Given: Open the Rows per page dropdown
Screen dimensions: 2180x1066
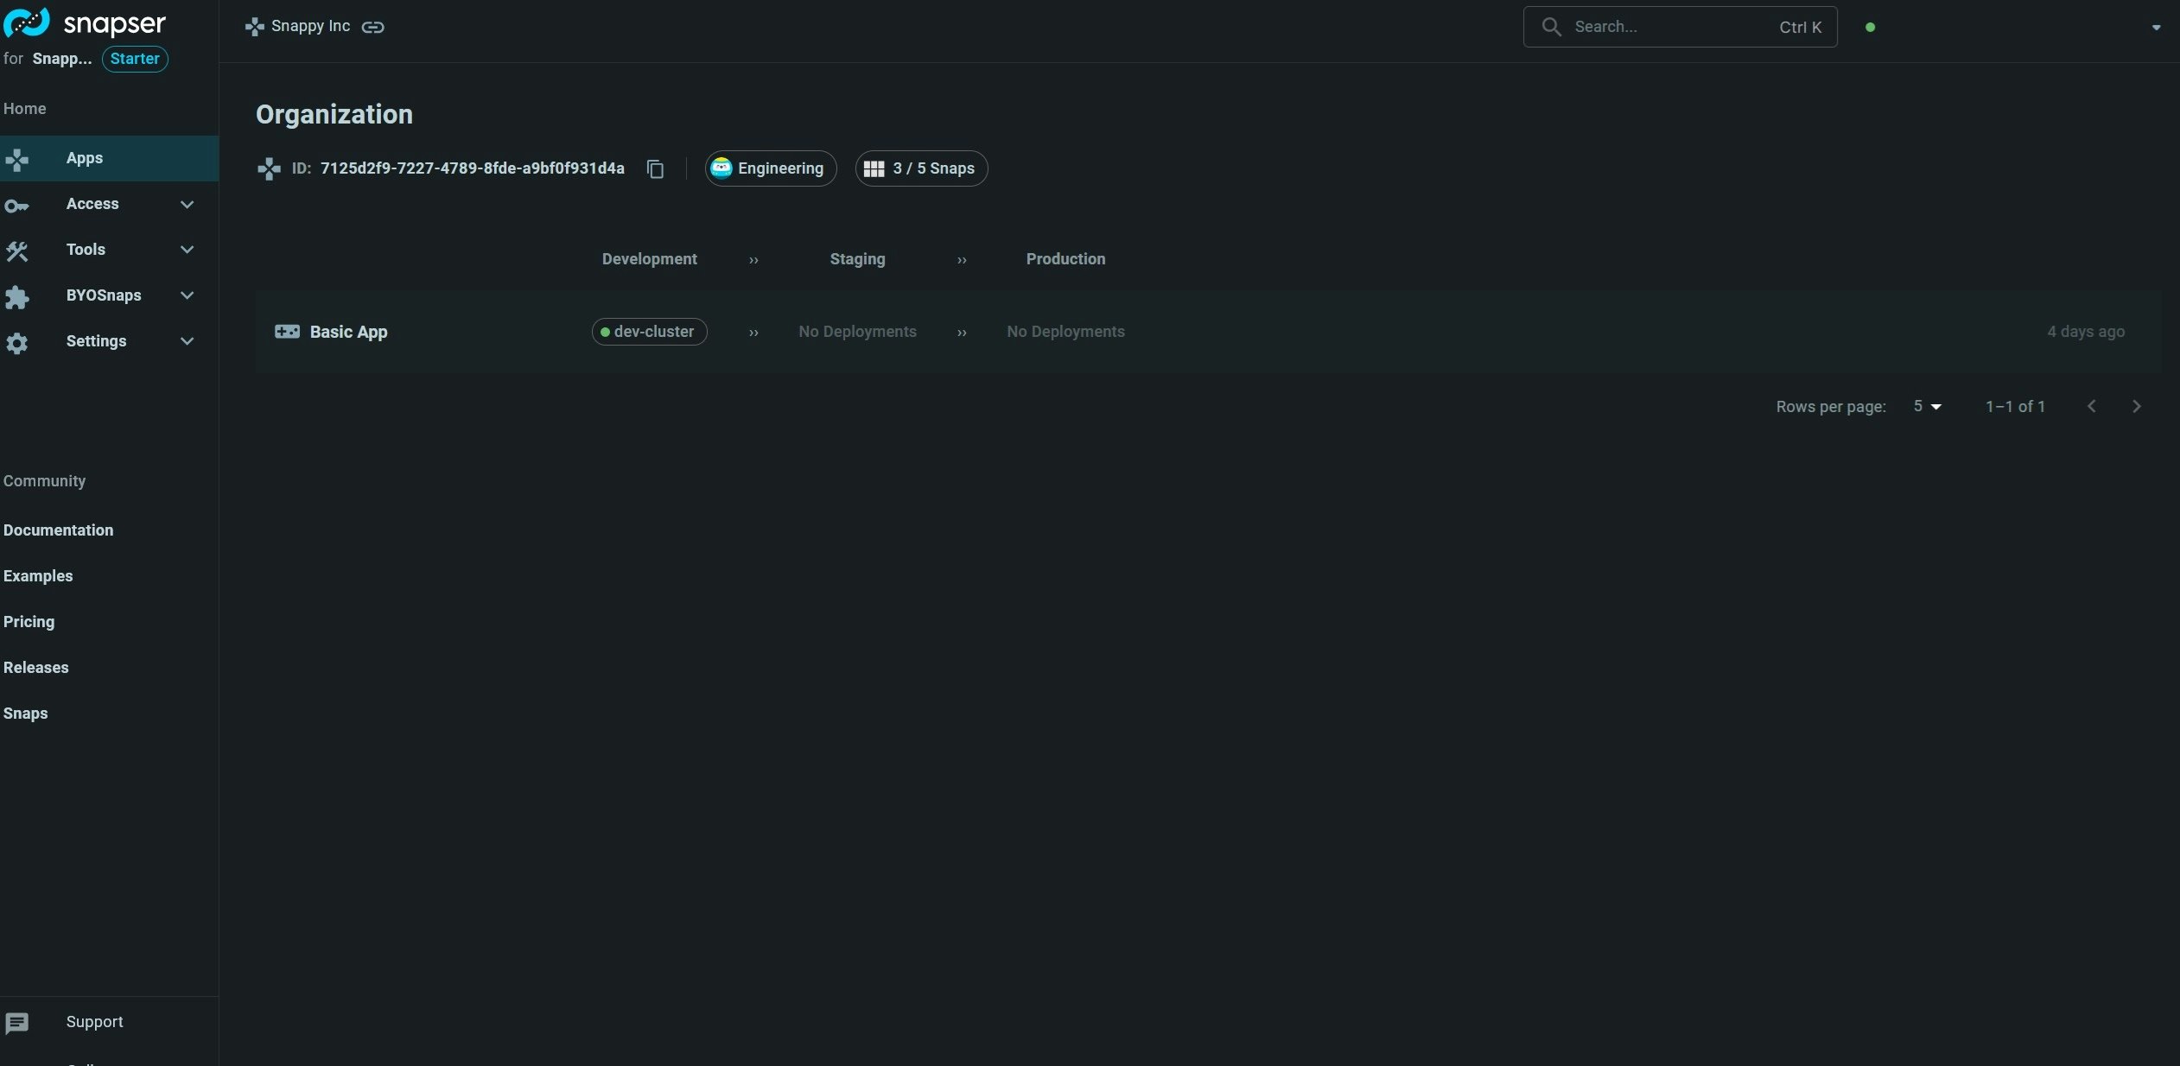Looking at the screenshot, I should [1927, 407].
